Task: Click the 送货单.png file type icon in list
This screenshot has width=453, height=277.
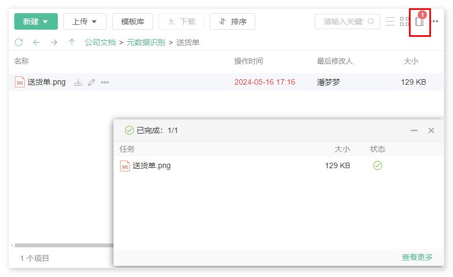Action: pyautogui.click(x=20, y=82)
